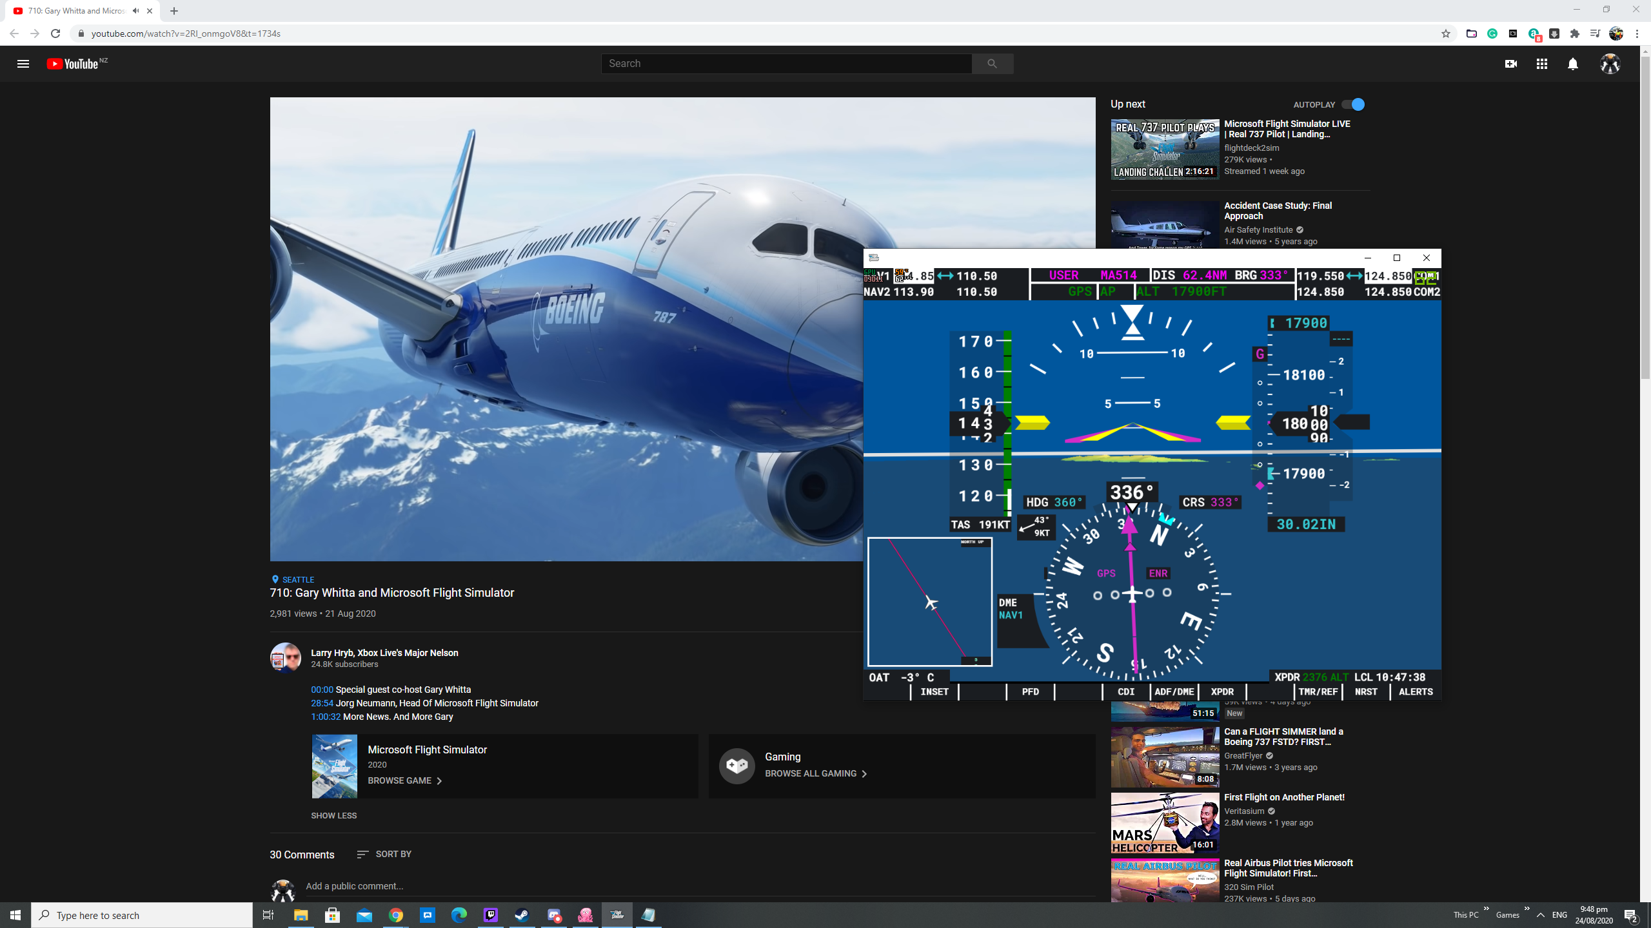Expand the Games toolbar chevron
Screen dimensions: 1651x928
1527,909
